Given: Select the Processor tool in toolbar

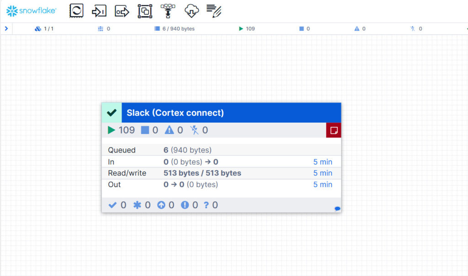Looking at the screenshot, I should coord(76,11).
